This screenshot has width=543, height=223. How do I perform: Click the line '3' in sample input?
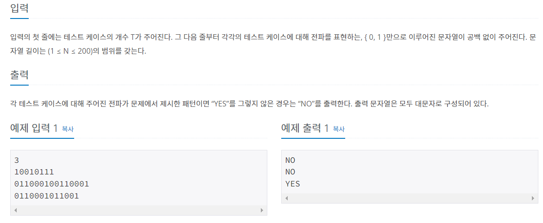click(x=17, y=160)
